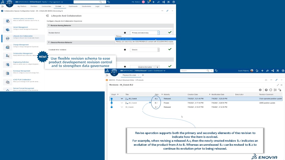Click the info icon for Classical minor revisions
The height and width of the screenshot is (160, 285).
(125, 50)
